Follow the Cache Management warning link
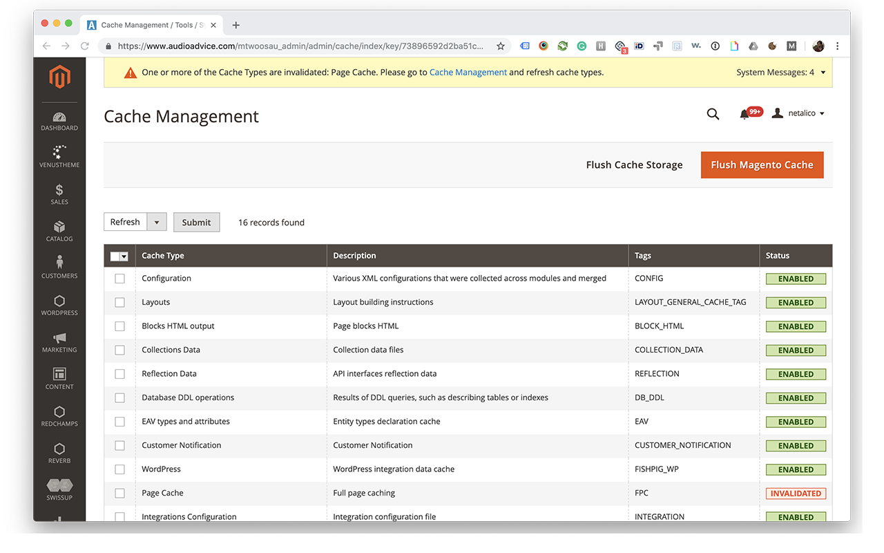The width and height of the screenshot is (884, 553). pos(468,72)
